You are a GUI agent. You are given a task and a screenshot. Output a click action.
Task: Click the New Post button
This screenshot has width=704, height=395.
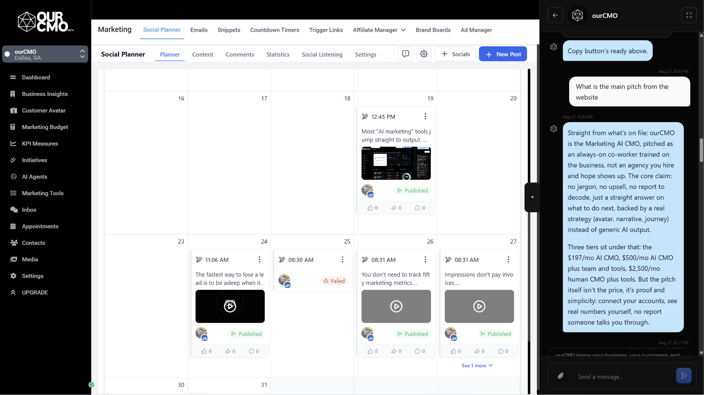tap(503, 54)
